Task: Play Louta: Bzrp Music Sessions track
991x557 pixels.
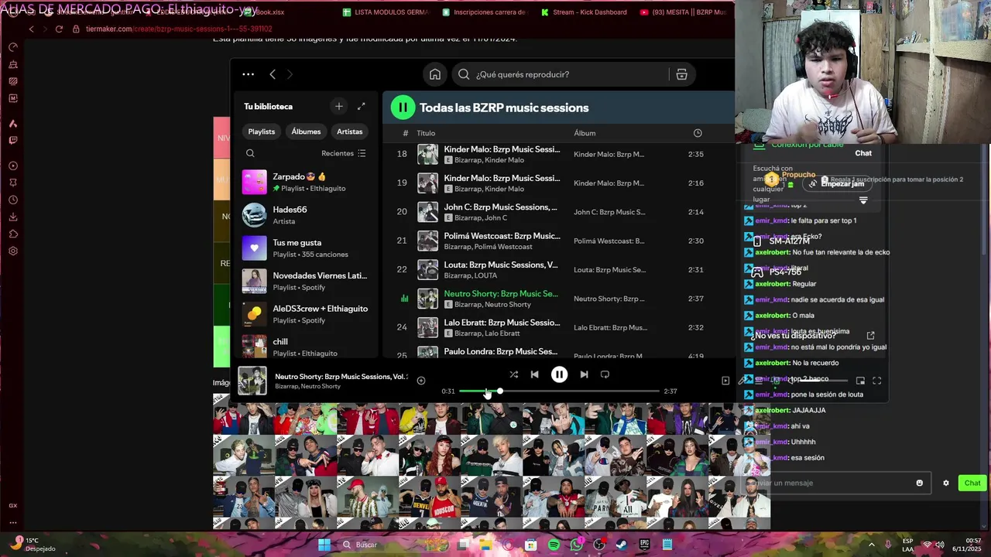Action: 557,269
